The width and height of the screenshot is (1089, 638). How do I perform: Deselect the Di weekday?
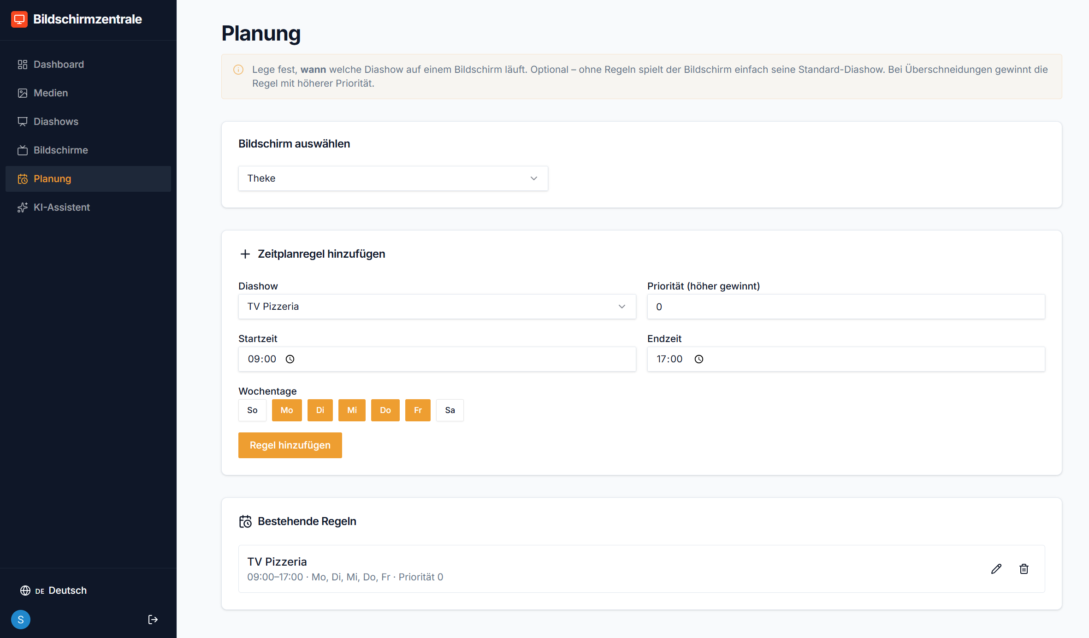pyautogui.click(x=320, y=410)
